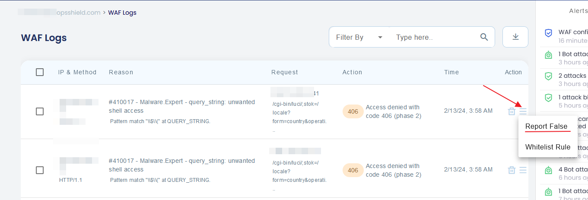
Task: Click the first Bot attack alert icon
Action: pos(548,55)
